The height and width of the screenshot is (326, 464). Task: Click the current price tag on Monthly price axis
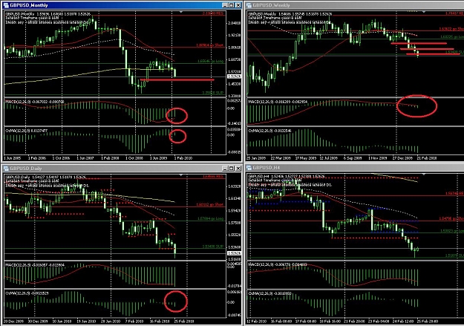pyautogui.click(x=234, y=76)
